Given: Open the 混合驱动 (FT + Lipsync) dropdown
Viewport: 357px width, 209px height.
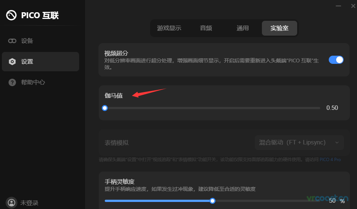Looking at the screenshot, I should [x=299, y=143].
